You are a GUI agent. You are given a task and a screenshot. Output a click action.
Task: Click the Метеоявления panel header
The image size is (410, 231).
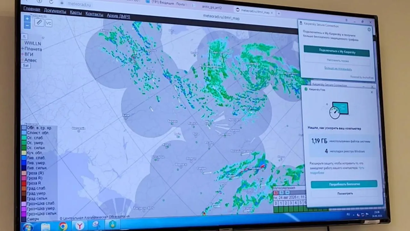[x=284, y=188]
